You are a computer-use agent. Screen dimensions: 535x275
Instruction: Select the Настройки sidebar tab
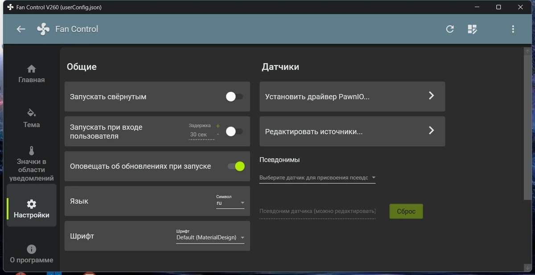click(32, 209)
